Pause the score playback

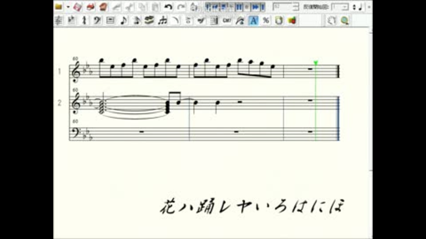click(x=239, y=7)
